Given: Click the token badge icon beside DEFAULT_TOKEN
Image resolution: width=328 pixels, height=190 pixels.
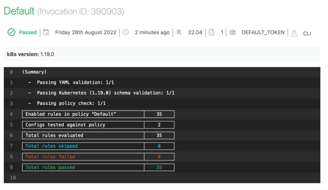Looking at the screenshot, I should (232, 32).
